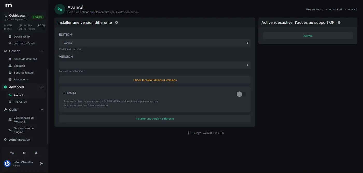Click the Disk value "1 GB"
The width and height of the screenshot is (363, 173).
point(19,29)
